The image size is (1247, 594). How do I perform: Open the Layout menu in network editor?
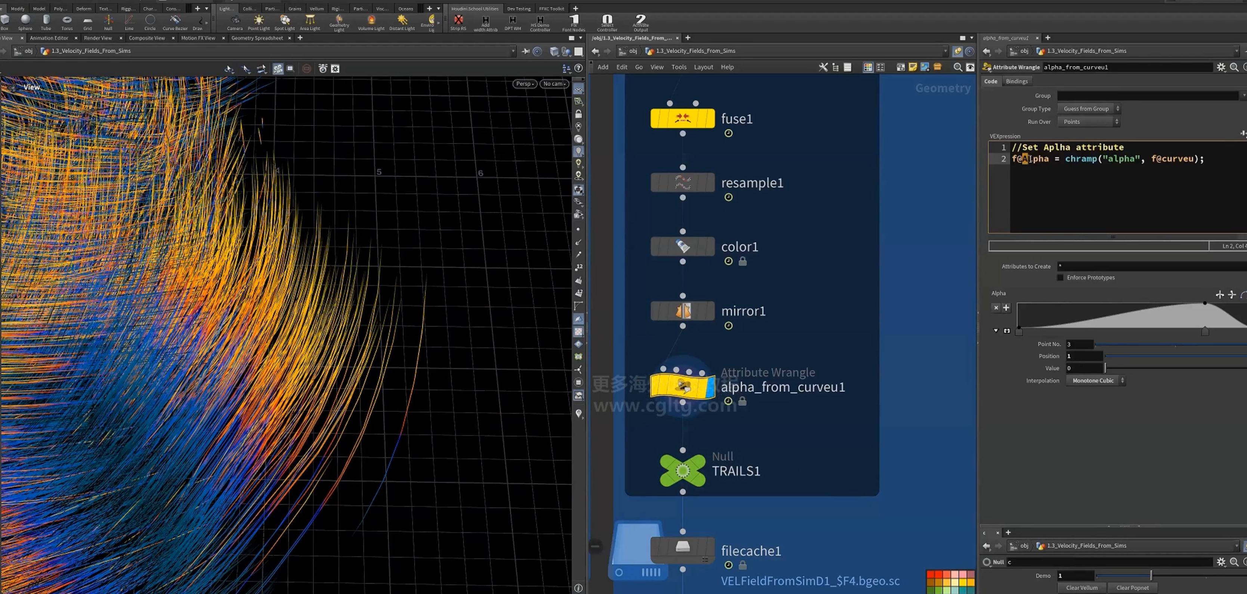coord(703,67)
